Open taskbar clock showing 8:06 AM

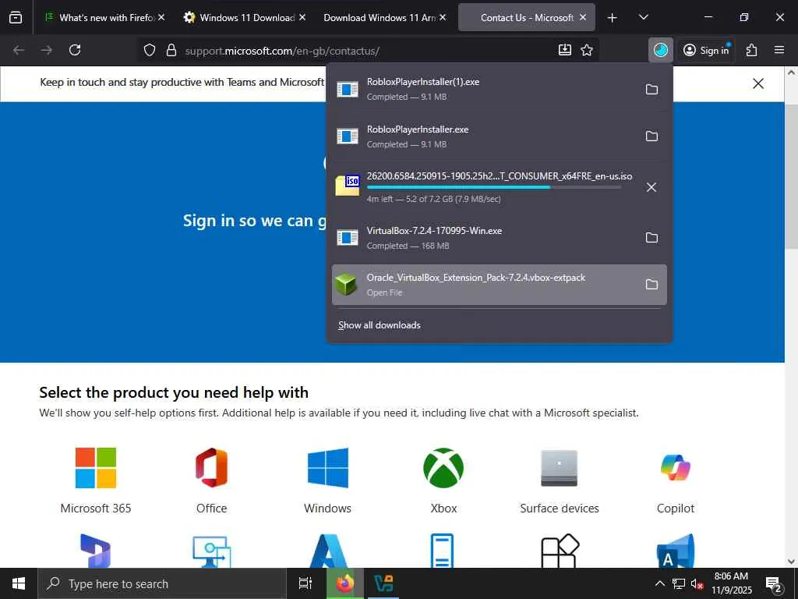pyautogui.click(x=731, y=583)
